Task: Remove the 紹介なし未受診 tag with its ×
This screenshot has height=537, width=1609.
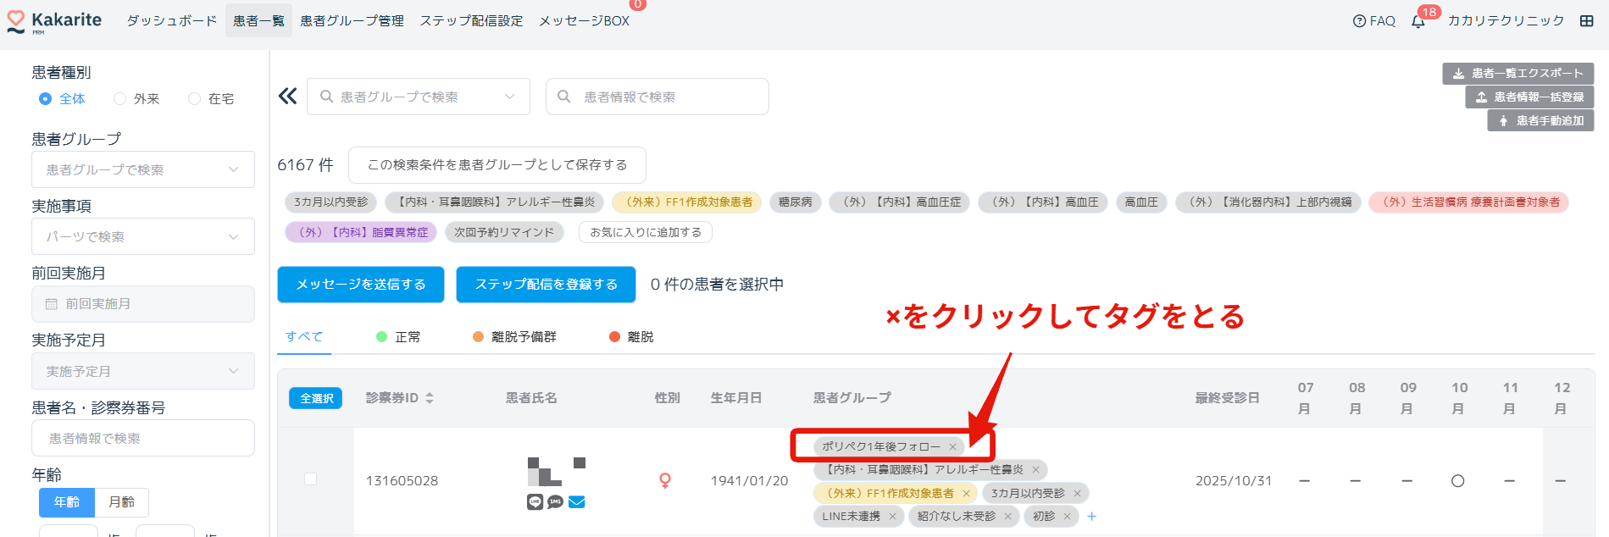Action: pos(1007,516)
